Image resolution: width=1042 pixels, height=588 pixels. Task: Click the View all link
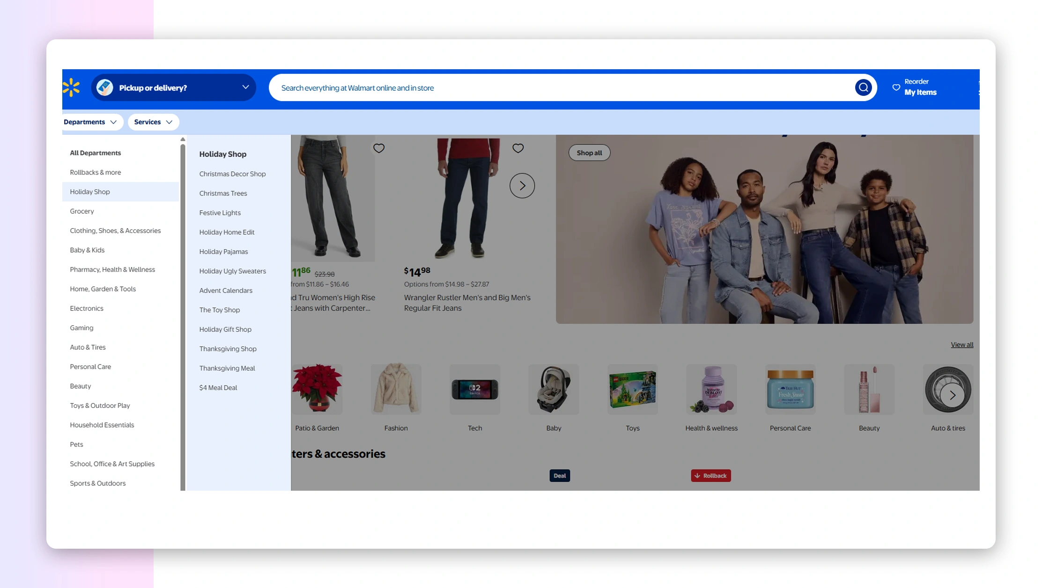(961, 345)
